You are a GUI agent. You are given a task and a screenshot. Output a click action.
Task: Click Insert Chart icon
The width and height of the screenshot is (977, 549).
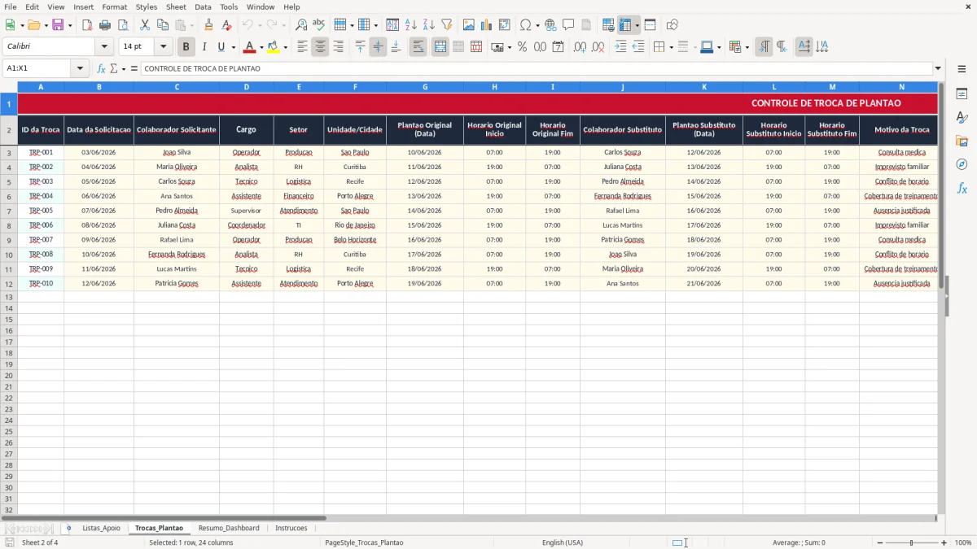click(487, 25)
